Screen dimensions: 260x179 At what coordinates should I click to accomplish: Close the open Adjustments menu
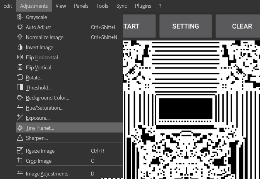click(x=34, y=6)
